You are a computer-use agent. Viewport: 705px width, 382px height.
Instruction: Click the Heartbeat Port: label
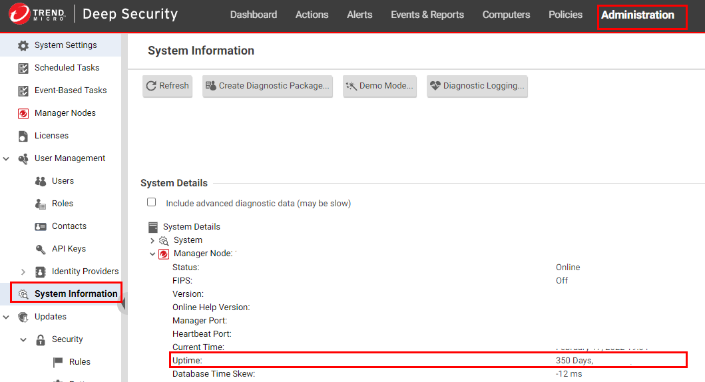coord(202,334)
